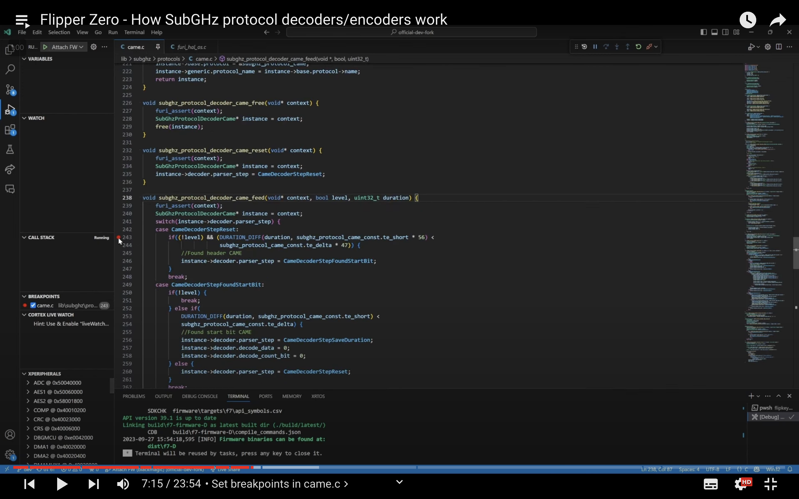Click the green Restart debug icon

[638, 47]
